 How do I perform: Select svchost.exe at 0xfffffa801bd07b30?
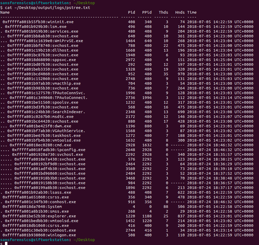[43, 65]
